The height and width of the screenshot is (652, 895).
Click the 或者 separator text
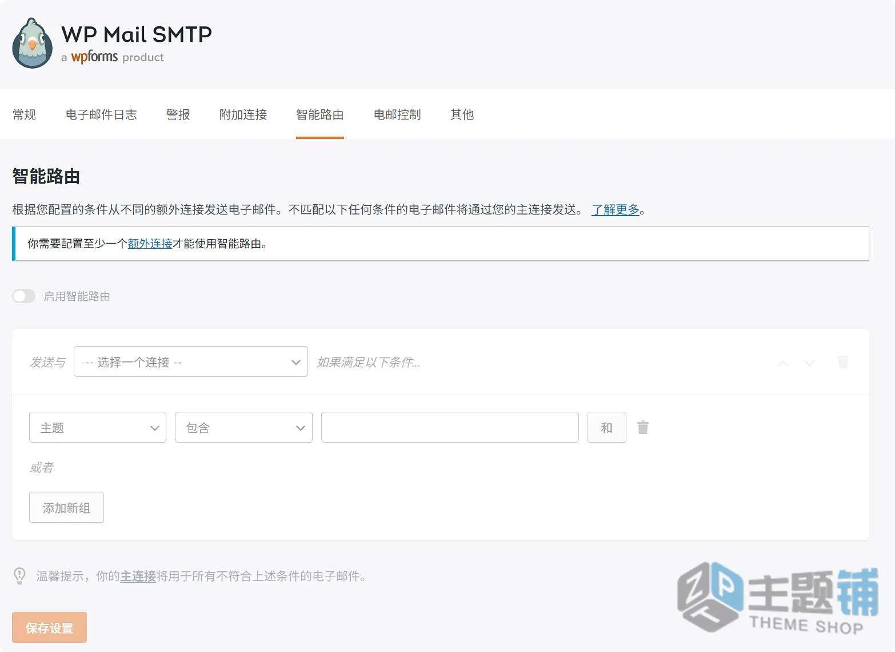[41, 467]
